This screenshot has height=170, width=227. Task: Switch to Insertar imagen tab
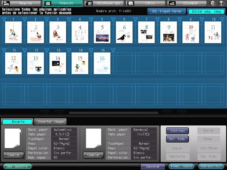click(50, 122)
